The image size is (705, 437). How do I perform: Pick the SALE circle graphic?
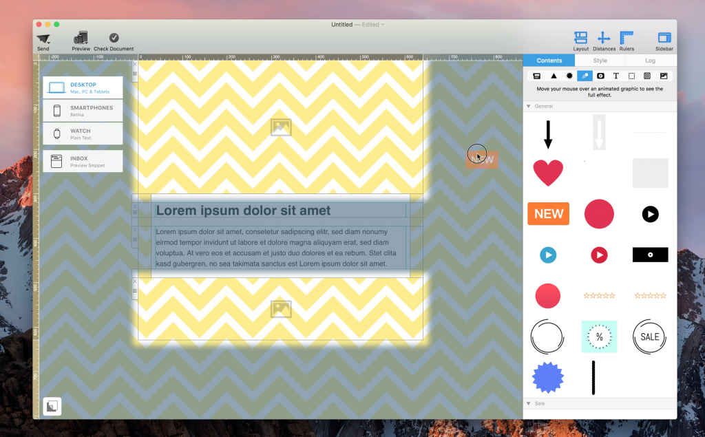(x=650, y=337)
